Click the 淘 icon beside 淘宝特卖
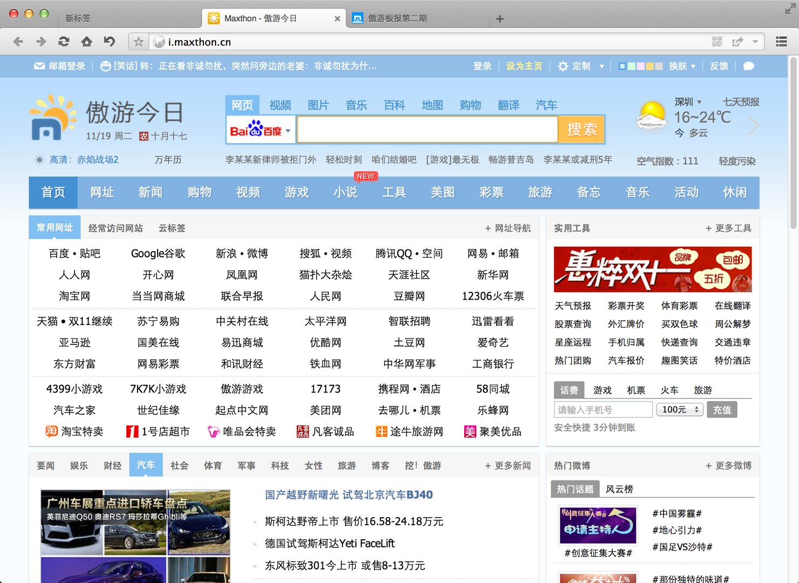Image resolution: width=799 pixels, height=583 pixels. [51, 431]
